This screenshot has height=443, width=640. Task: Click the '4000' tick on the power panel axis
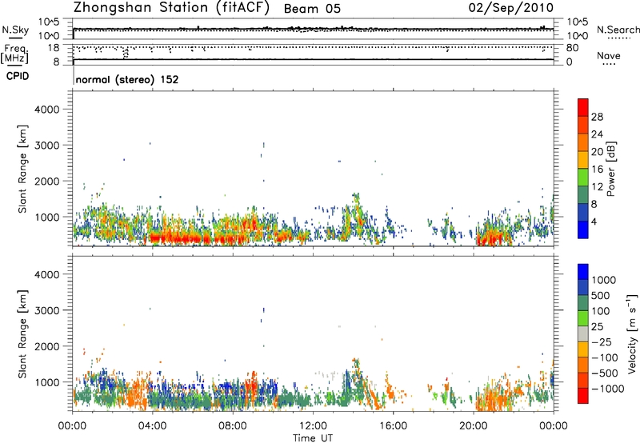click(47, 110)
